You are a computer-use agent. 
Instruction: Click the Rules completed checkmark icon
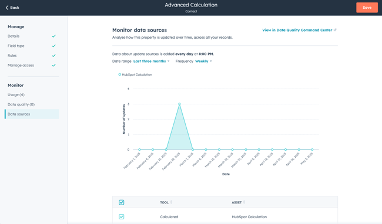coord(54,56)
